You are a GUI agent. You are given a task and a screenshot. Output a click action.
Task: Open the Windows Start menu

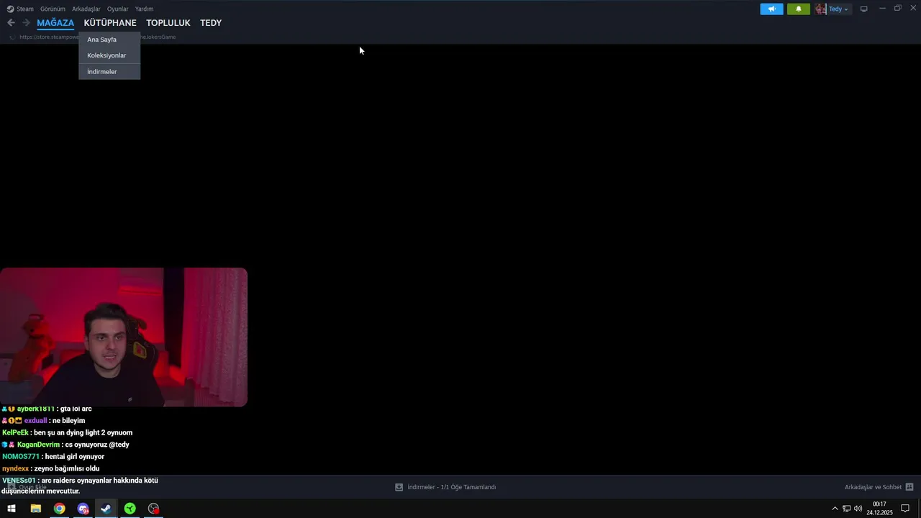pyautogui.click(x=12, y=509)
